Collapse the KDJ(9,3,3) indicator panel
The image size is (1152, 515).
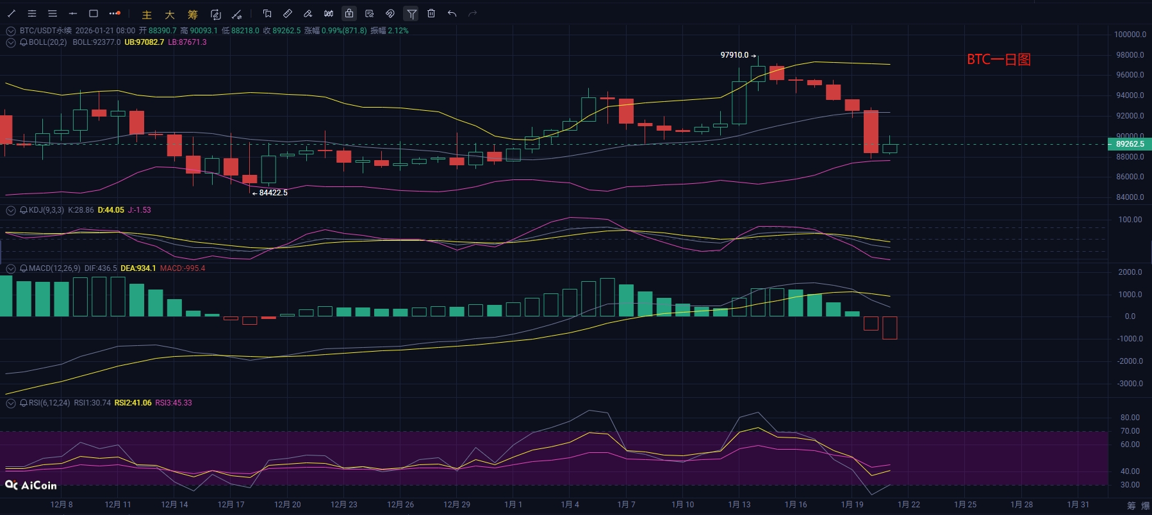[x=11, y=210]
